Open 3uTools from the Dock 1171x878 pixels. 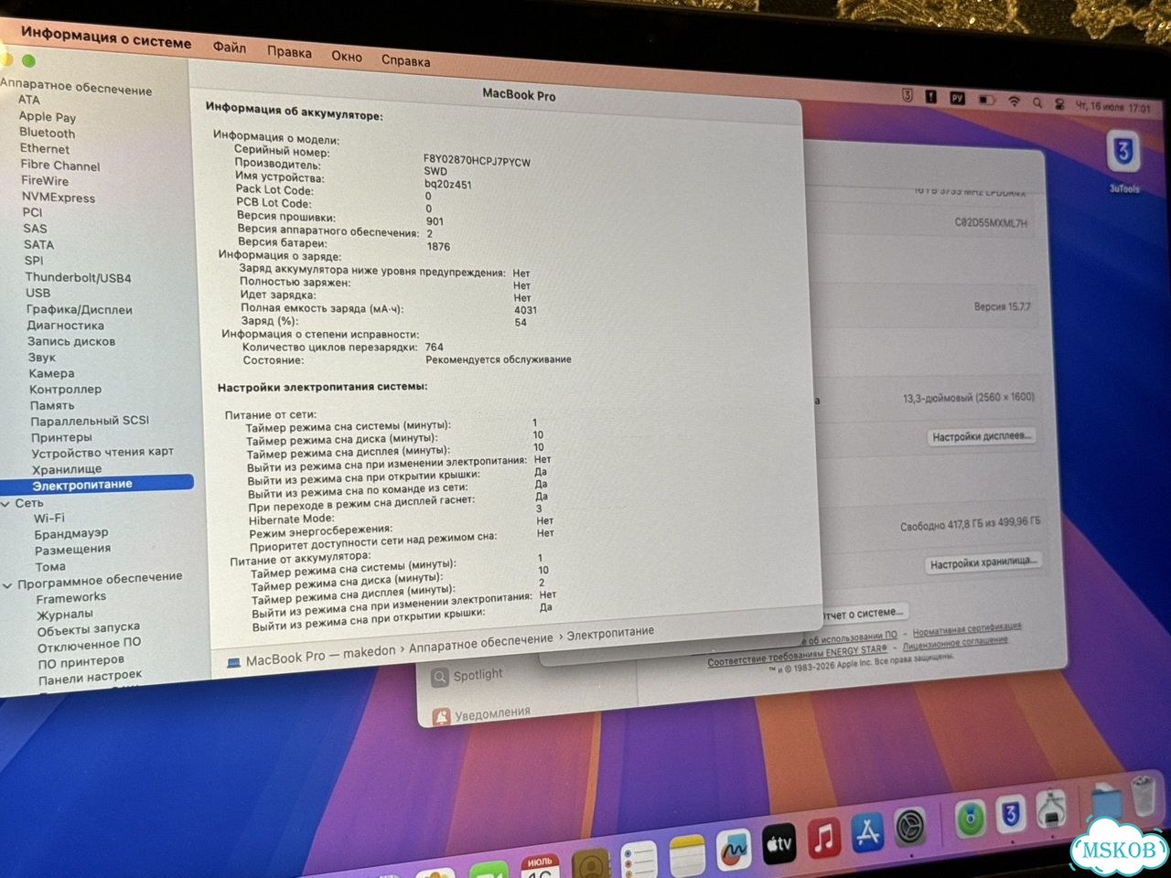1011,814
